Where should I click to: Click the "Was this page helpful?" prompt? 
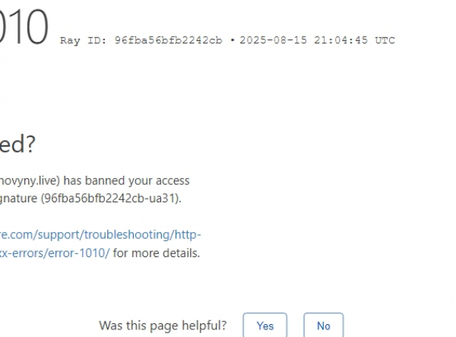(x=163, y=326)
